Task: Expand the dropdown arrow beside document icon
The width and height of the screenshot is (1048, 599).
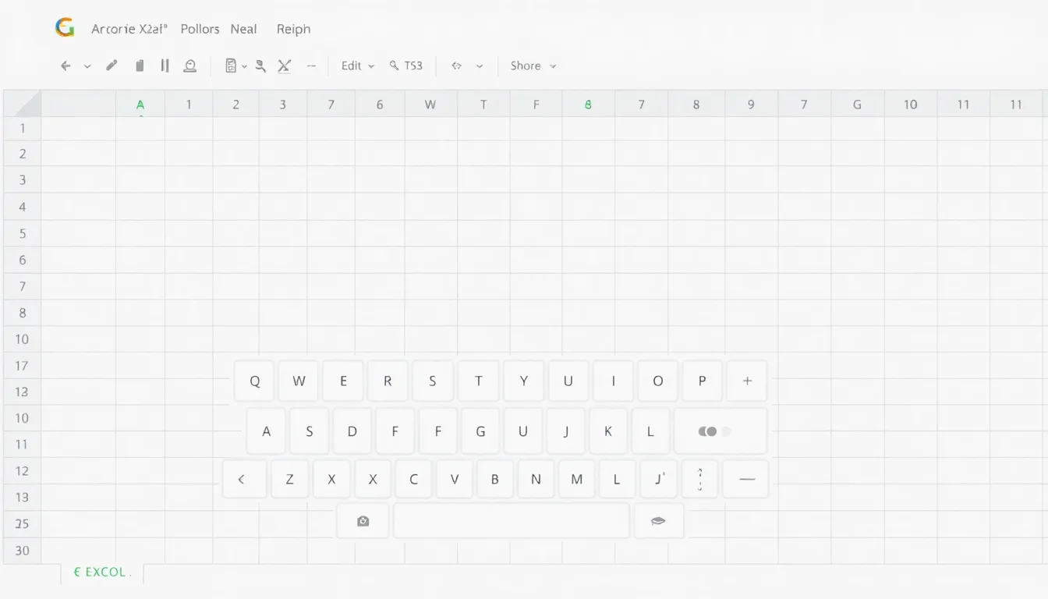Action: pyautogui.click(x=244, y=66)
